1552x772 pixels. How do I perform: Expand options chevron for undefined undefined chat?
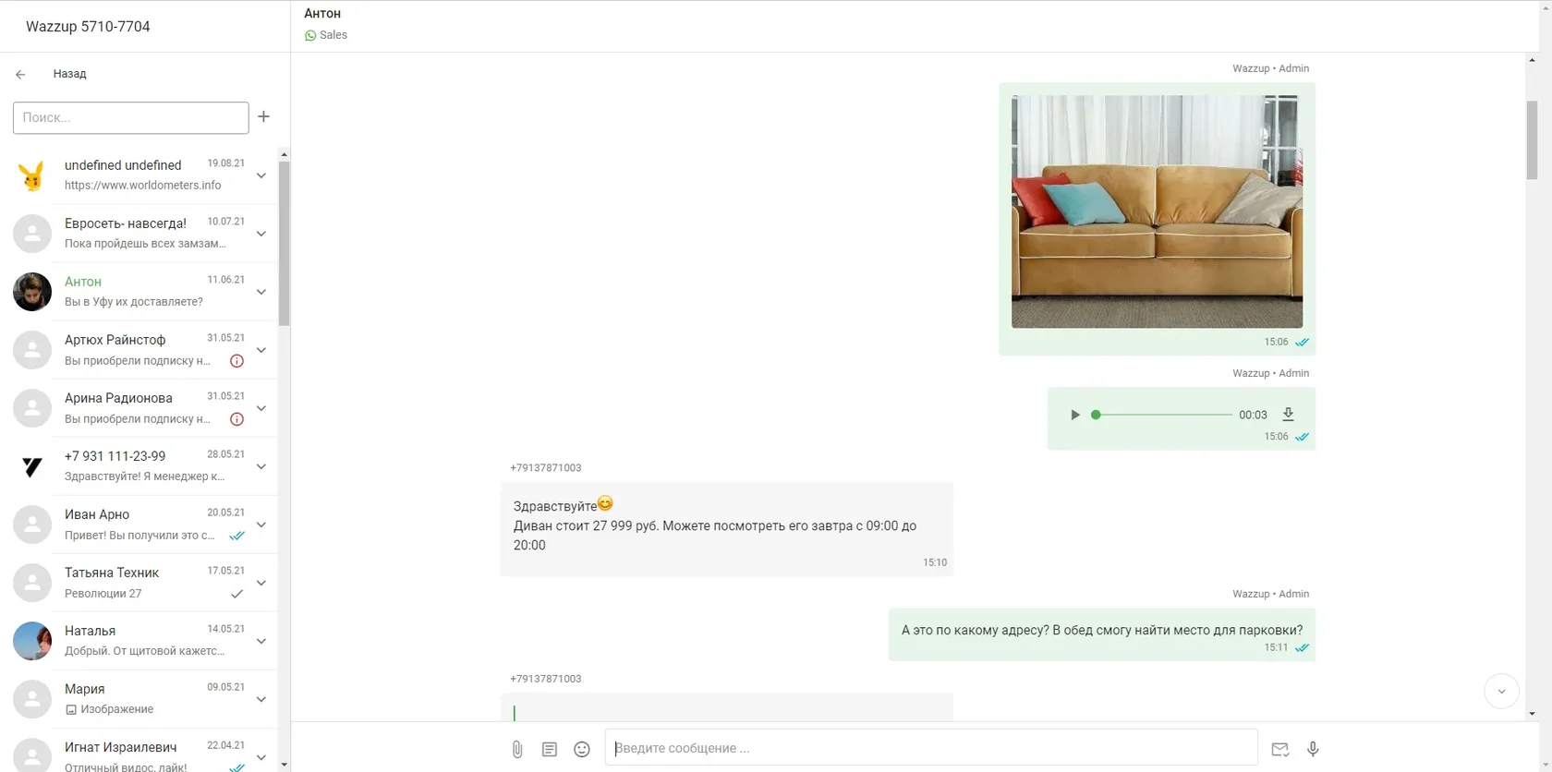261,175
